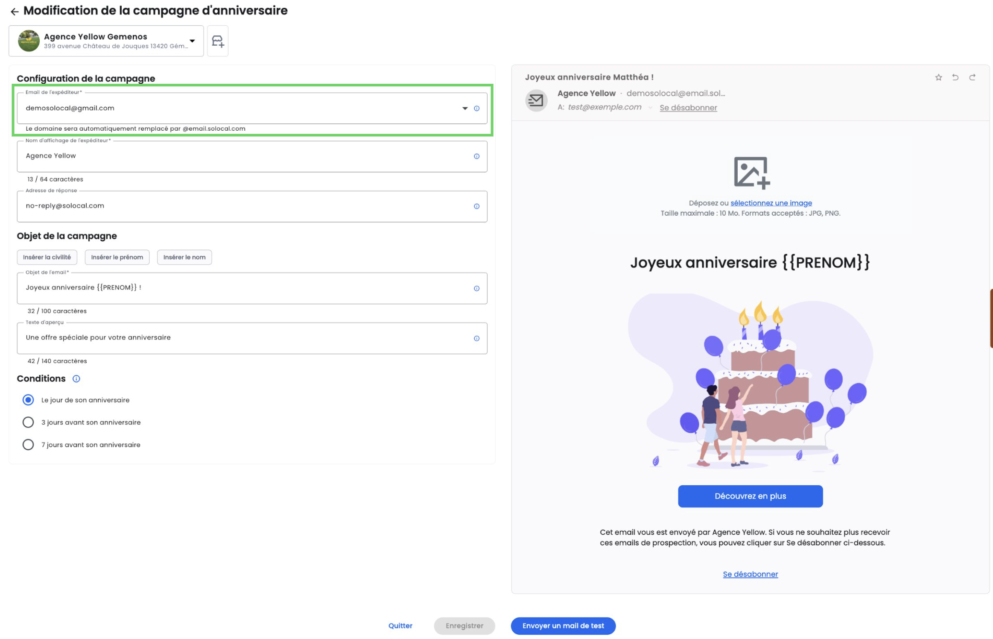Click the back arrow next to page title
993x639 pixels.
[15, 12]
